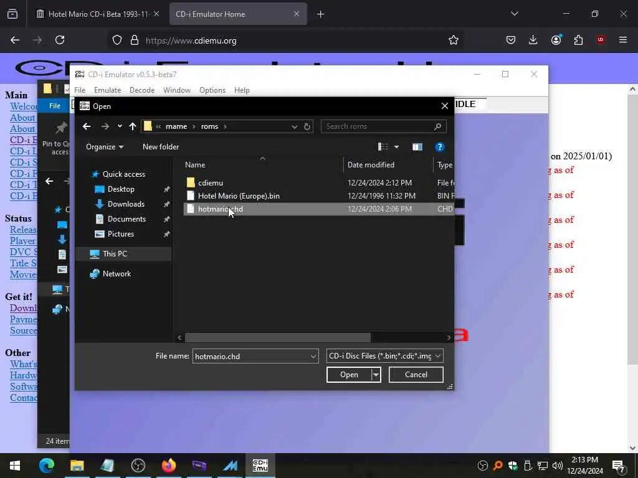
Task: Reload the cdiemu.org page
Action: 60,40
